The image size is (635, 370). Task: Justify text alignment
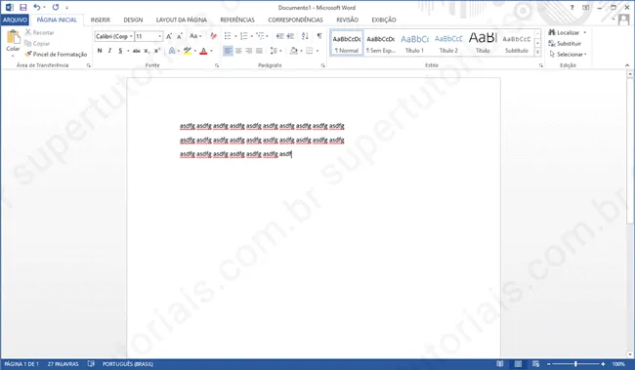pyautogui.click(x=259, y=51)
